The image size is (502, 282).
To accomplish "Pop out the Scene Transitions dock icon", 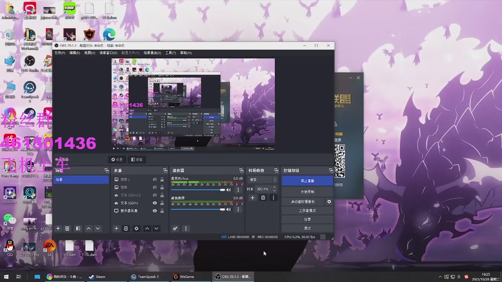I will 276,170.
